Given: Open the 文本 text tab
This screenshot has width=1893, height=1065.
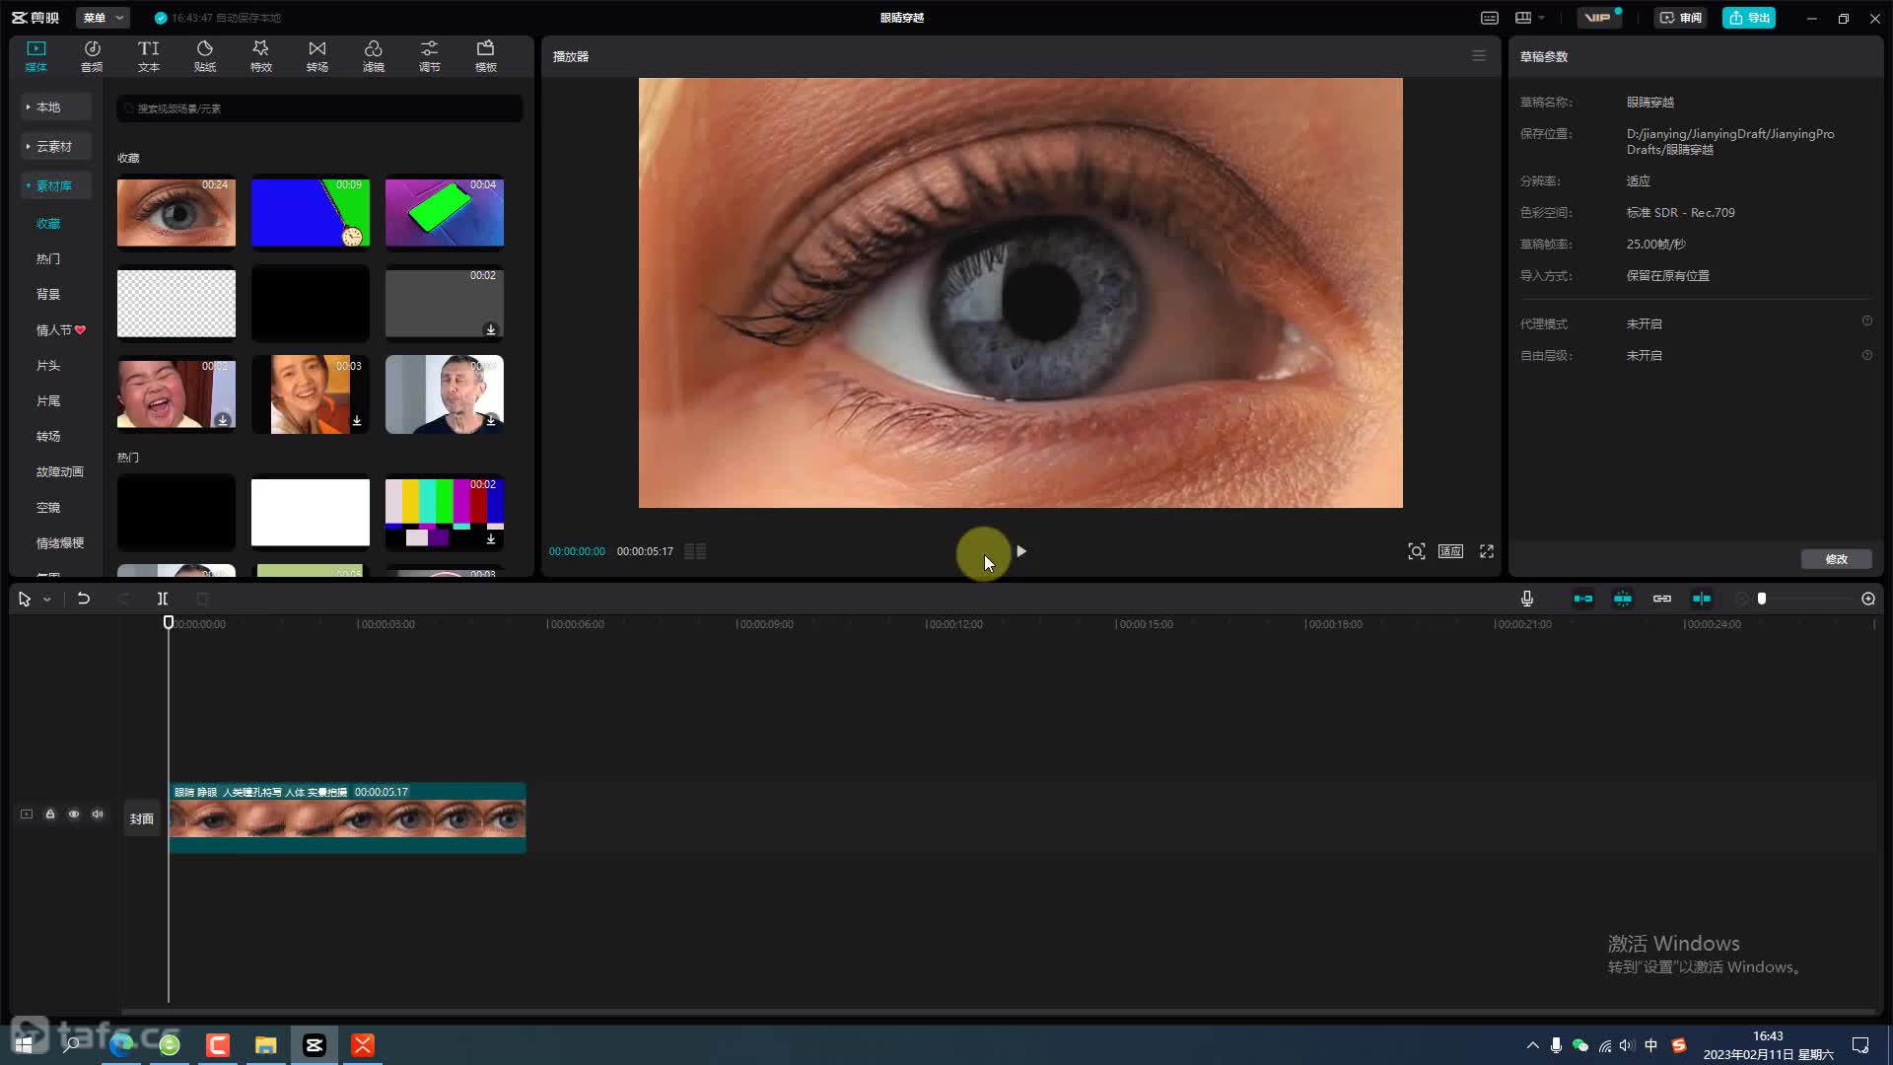Looking at the screenshot, I should (x=149, y=56).
